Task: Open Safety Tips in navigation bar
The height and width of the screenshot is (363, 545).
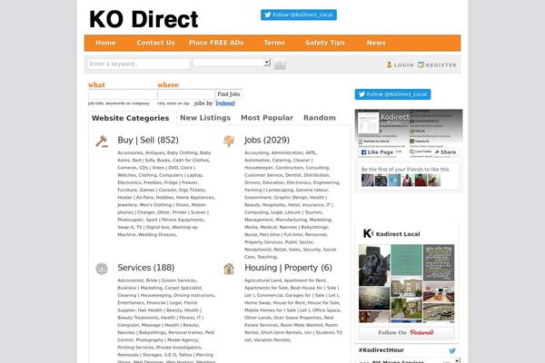Action: [x=325, y=43]
